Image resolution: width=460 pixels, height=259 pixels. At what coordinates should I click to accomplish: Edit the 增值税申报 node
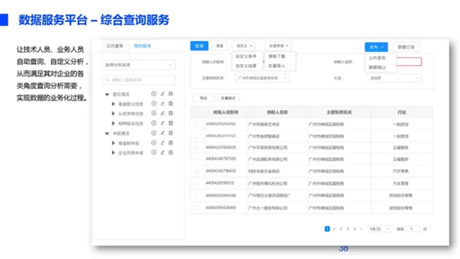click(162, 143)
